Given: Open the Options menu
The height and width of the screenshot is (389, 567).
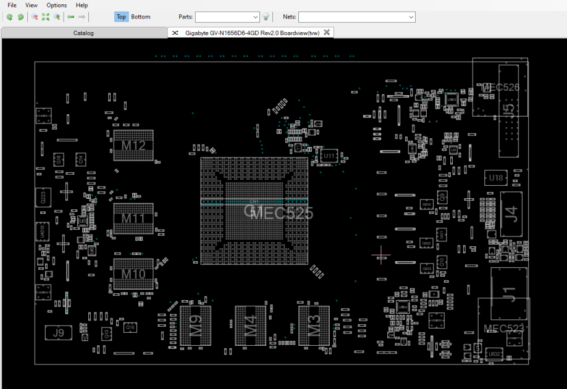Looking at the screenshot, I should pos(57,5).
